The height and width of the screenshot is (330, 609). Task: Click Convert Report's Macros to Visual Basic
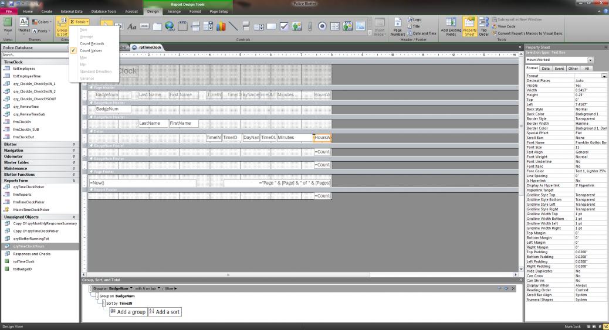(x=527, y=33)
